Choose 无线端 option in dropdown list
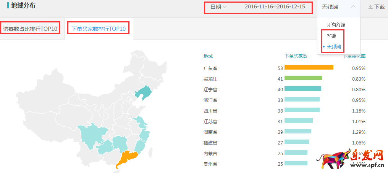Image resolution: width=388 pixels, height=173 pixels. coord(334,47)
